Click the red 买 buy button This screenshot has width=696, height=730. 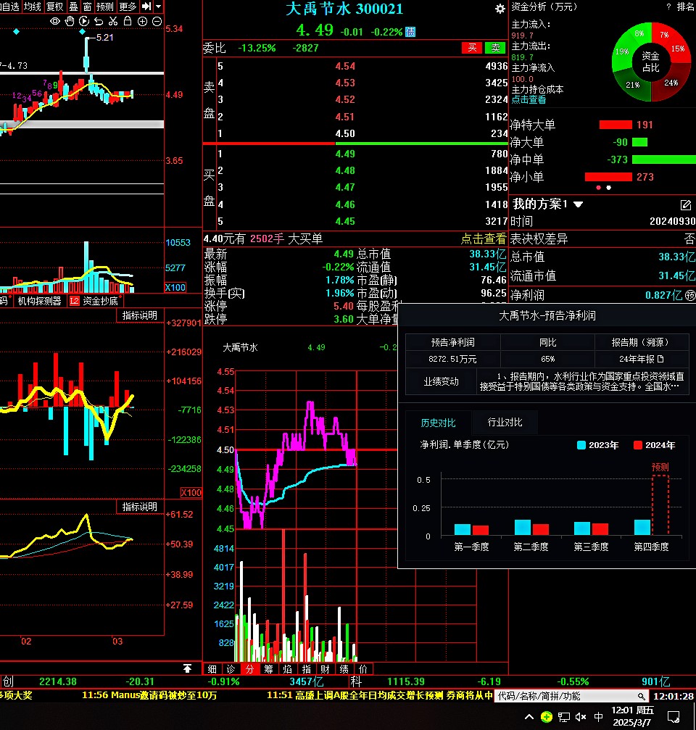(471, 48)
